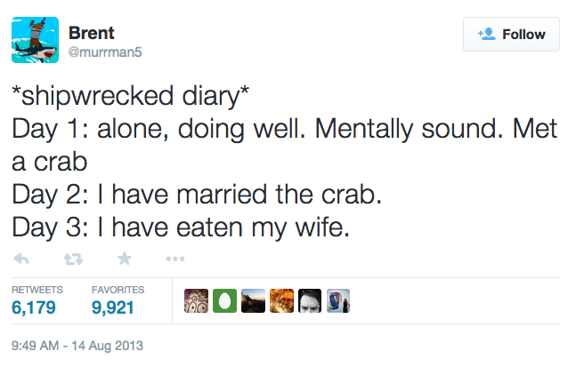Follow Brent with the Follow button
The image size is (576, 367).
511,35
